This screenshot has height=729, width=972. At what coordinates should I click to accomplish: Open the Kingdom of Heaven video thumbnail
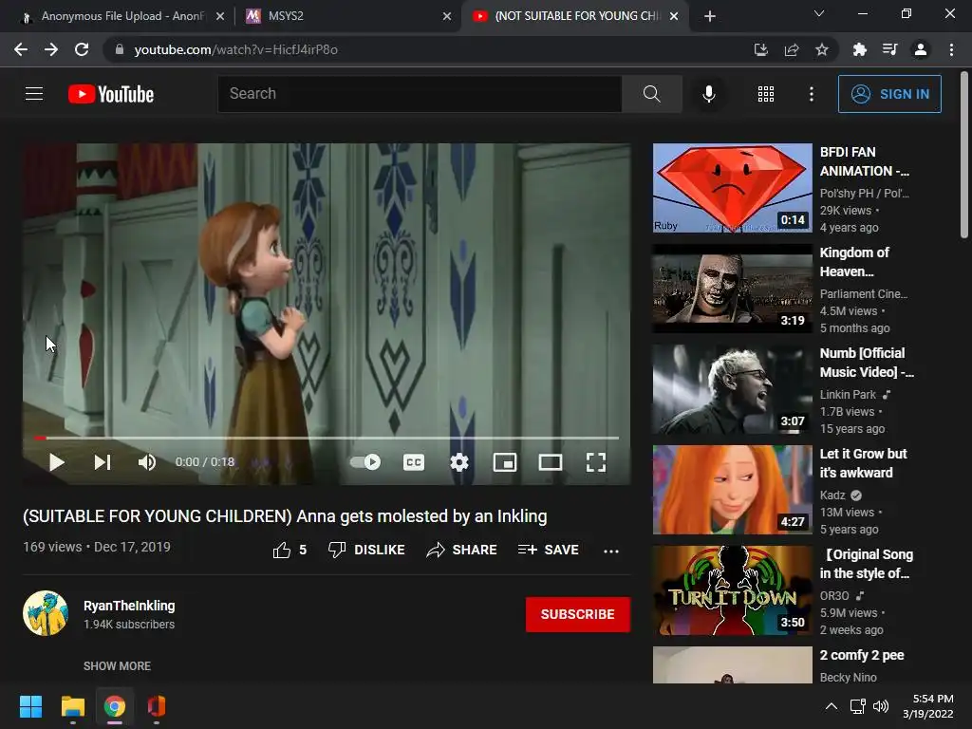(x=732, y=289)
